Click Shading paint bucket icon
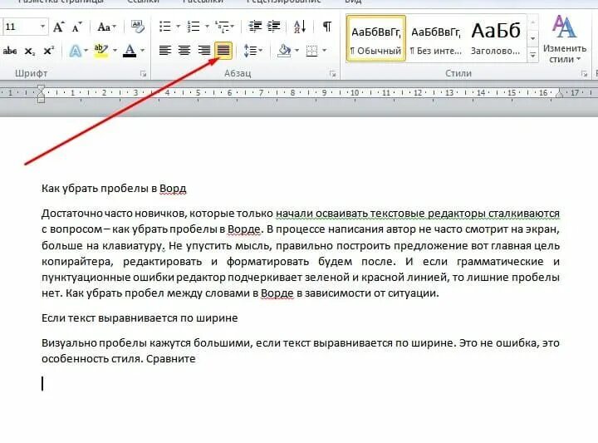The height and width of the screenshot is (443, 598). pyautogui.click(x=284, y=51)
